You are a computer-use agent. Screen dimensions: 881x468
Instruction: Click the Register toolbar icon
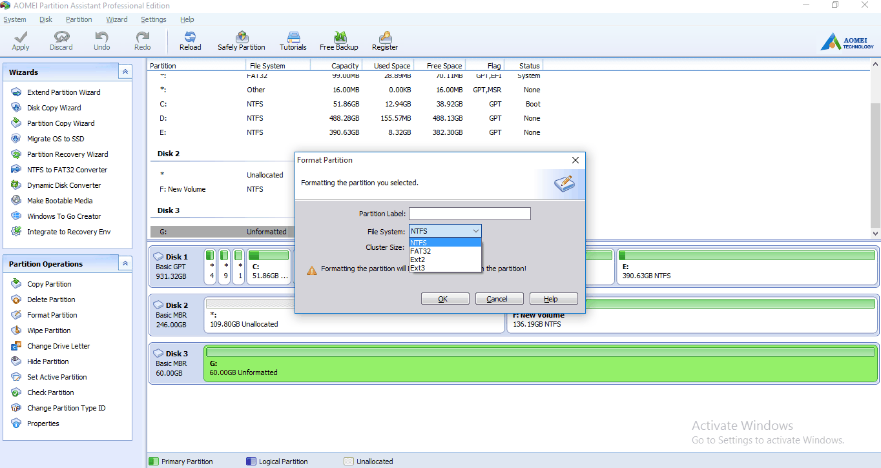tap(385, 41)
